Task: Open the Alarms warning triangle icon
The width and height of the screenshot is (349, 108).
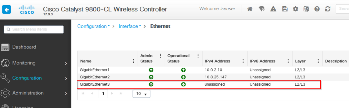Action: [273, 9]
